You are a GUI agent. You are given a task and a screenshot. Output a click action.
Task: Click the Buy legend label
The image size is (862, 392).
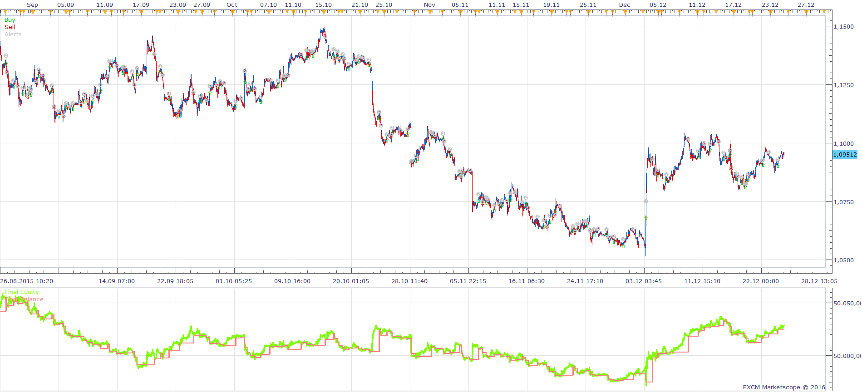pos(10,20)
